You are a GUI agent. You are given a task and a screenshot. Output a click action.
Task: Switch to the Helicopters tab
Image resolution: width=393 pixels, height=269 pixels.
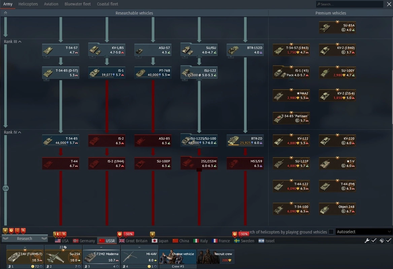click(x=28, y=4)
